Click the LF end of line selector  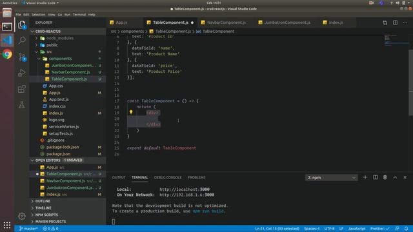click(341, 229)
